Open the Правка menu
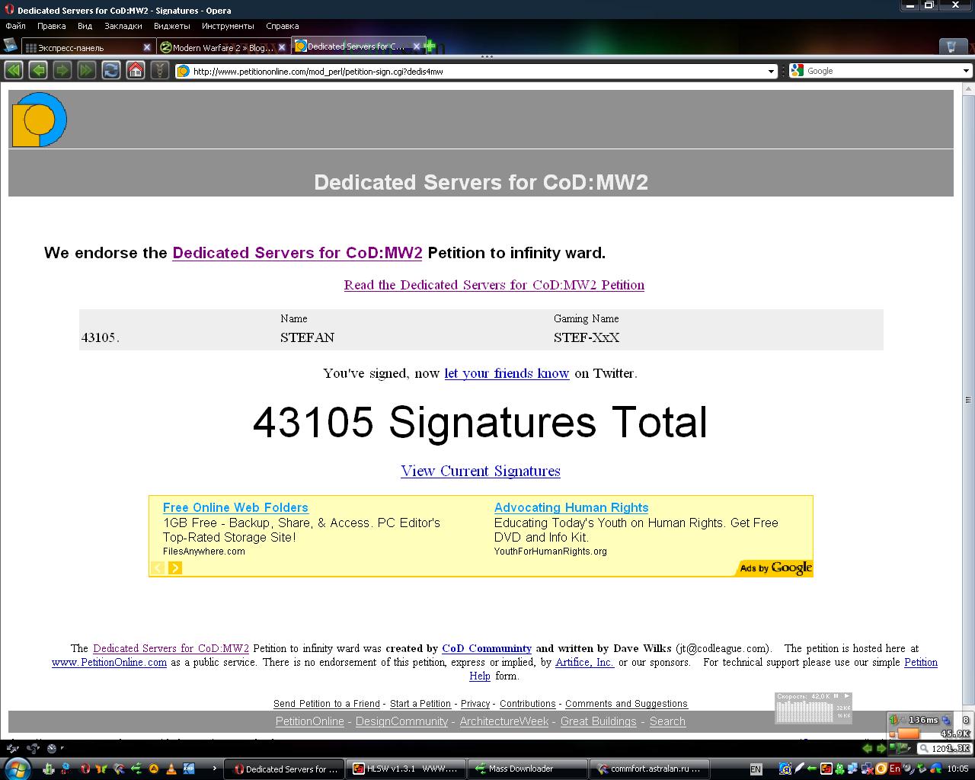 coord(52,26)
